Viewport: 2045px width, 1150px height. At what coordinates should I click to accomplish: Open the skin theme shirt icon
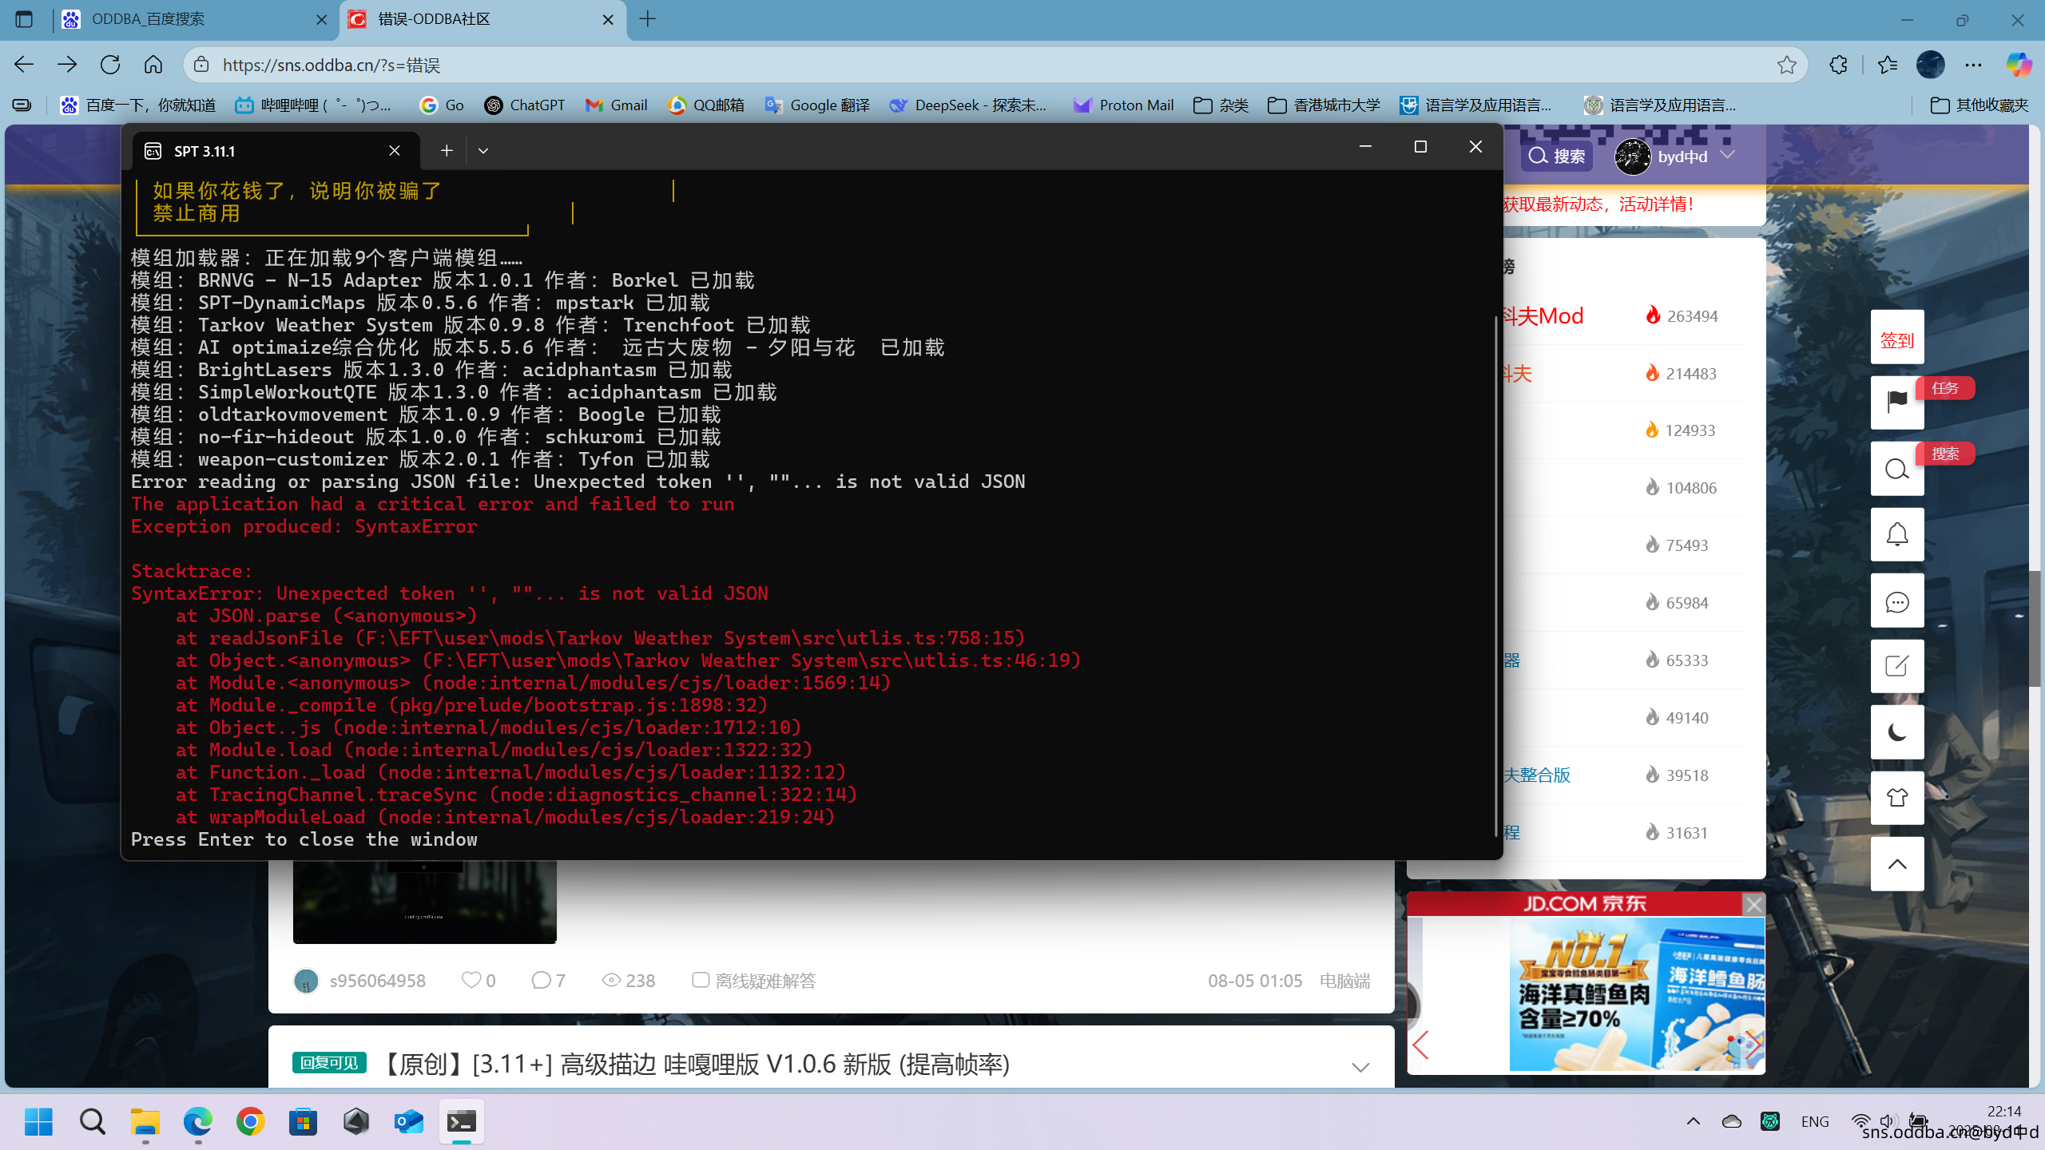coord(1897,798)
